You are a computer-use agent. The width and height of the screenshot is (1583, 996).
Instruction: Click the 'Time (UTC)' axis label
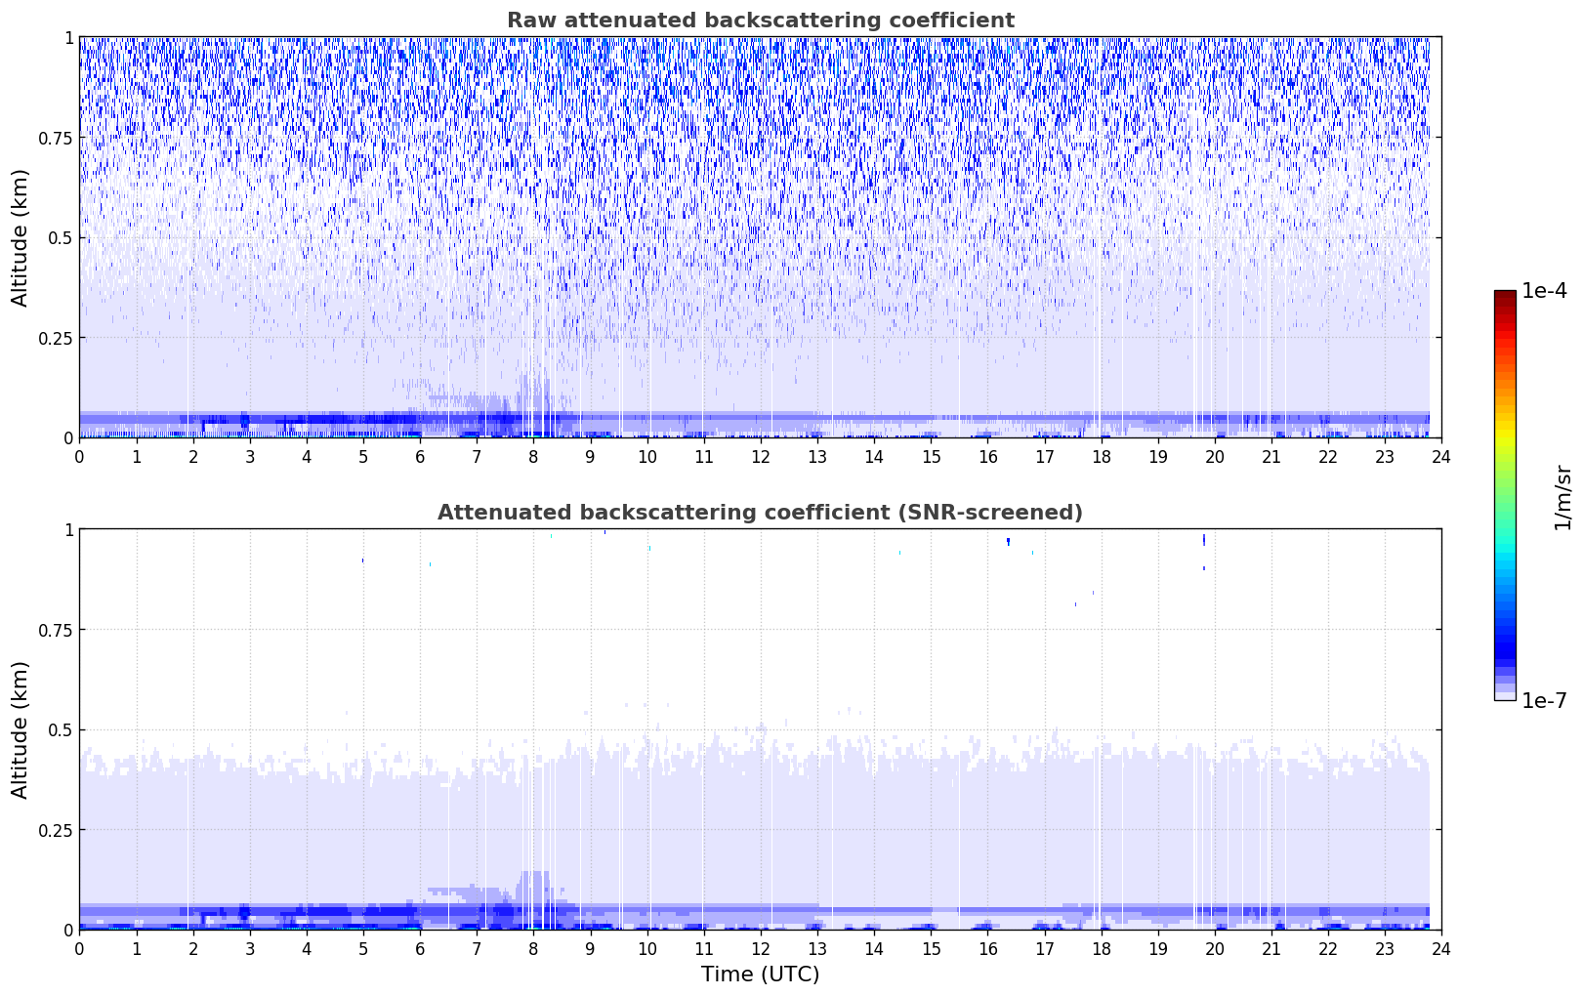pos(760,974)
